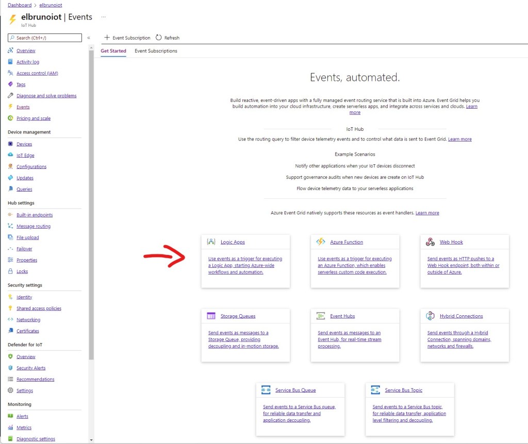Open the Logic Apps link
Image resolution: width=528 pixels, height=444 pixels.
[x=233, y=242]
